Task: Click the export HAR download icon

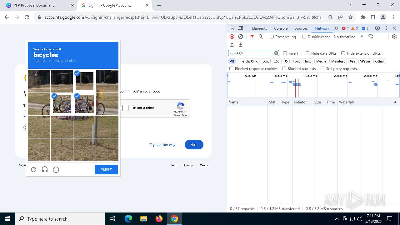Action: tap(241, 45)
